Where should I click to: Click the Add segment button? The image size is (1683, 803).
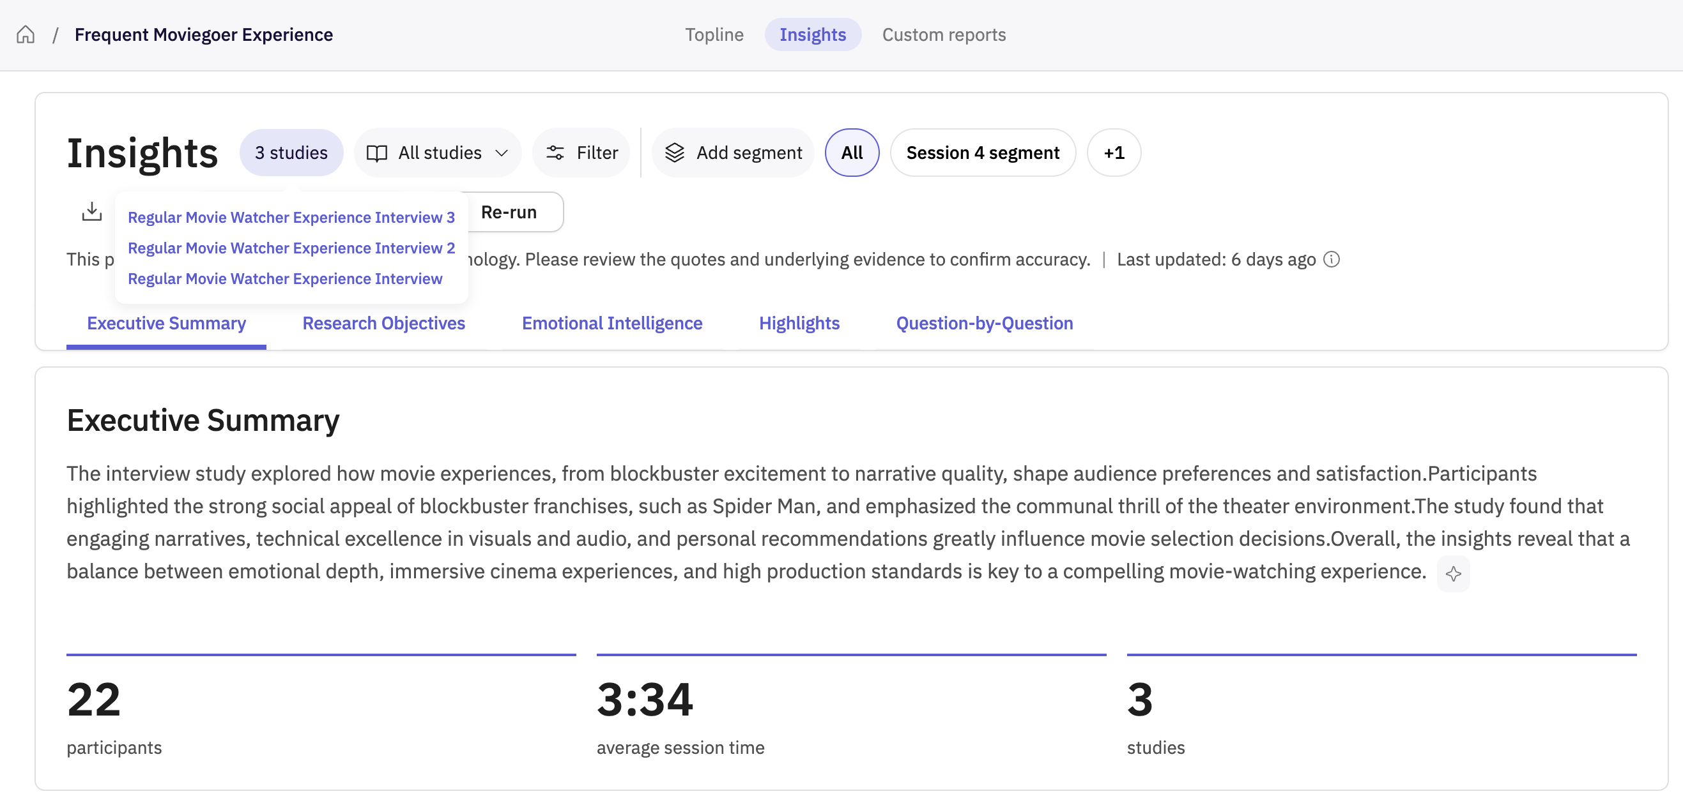[733, 153]
